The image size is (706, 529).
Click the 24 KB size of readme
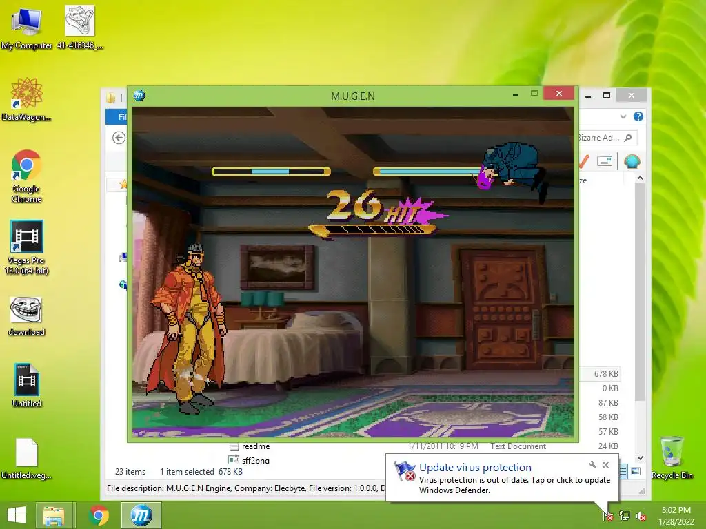click(608, 446)
